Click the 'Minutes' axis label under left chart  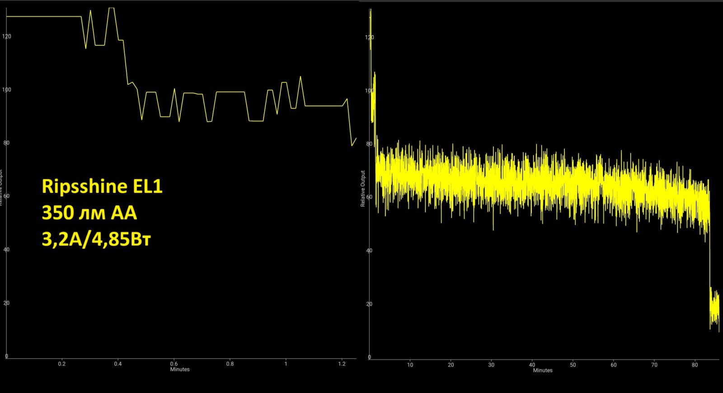tap(180, 370)
